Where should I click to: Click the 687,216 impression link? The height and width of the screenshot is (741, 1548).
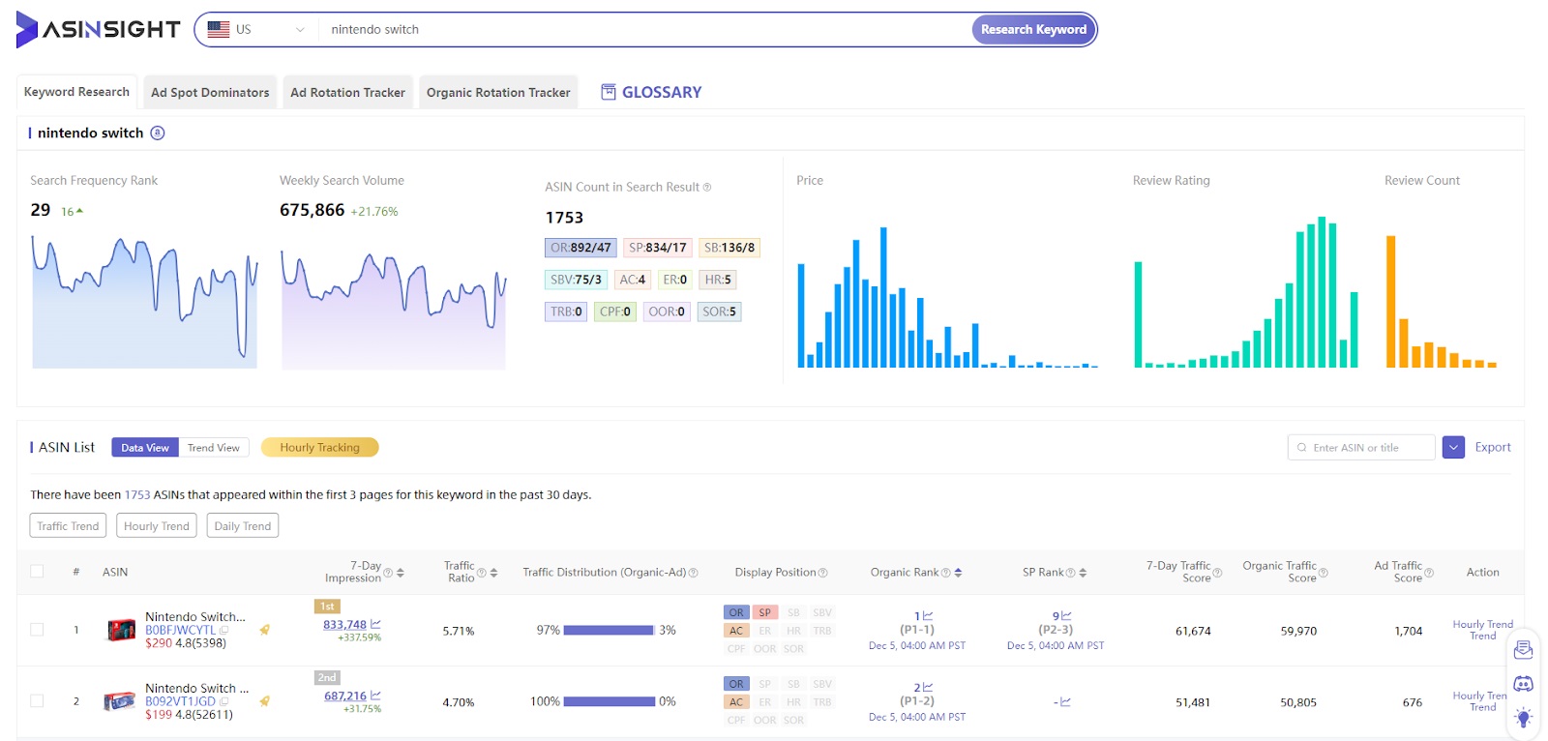pos(345,696)
